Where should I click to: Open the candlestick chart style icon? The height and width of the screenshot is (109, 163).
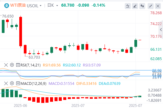click(142, 6)
